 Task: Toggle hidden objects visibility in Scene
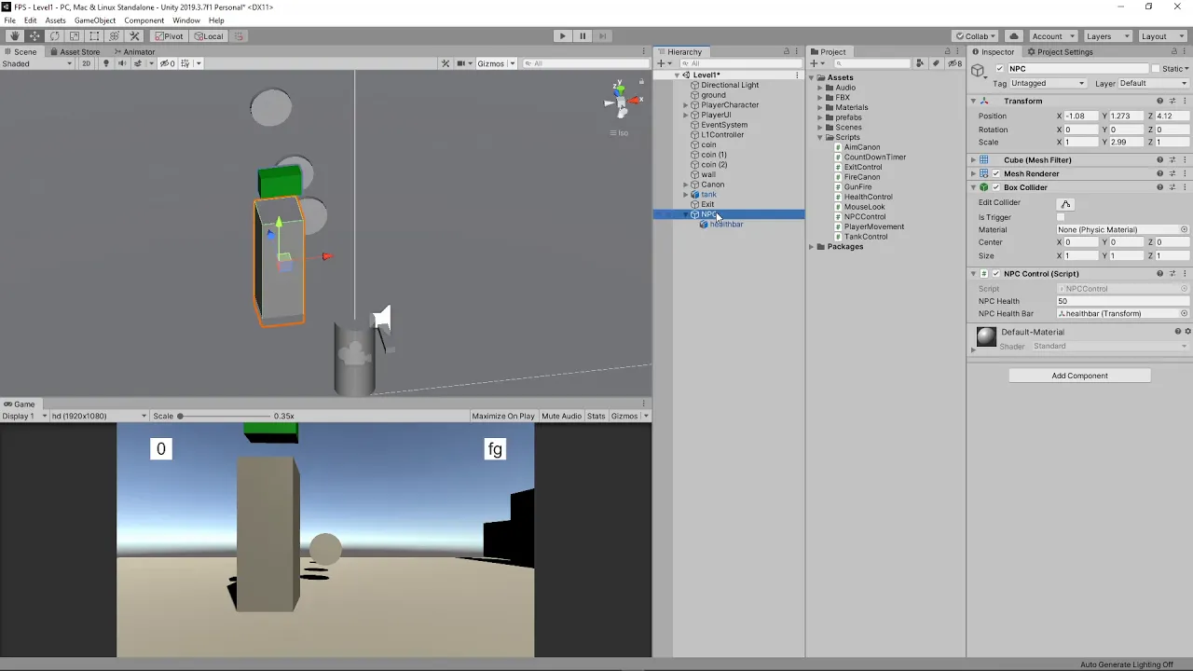pos(167,63)
